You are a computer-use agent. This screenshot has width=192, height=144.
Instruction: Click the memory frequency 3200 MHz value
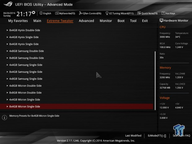pos(165,77)
